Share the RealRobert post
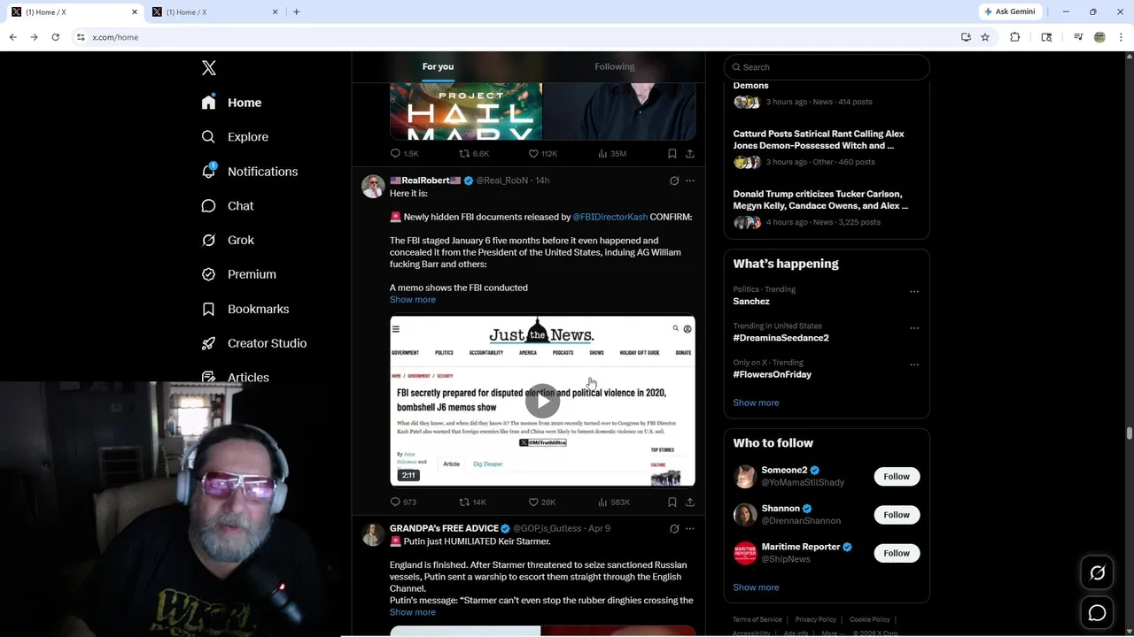 pos(689,502)
